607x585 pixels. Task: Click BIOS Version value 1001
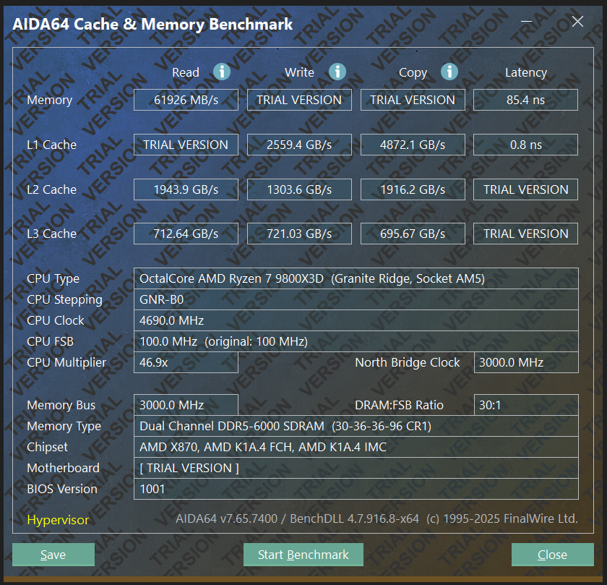tap(356, 489)
